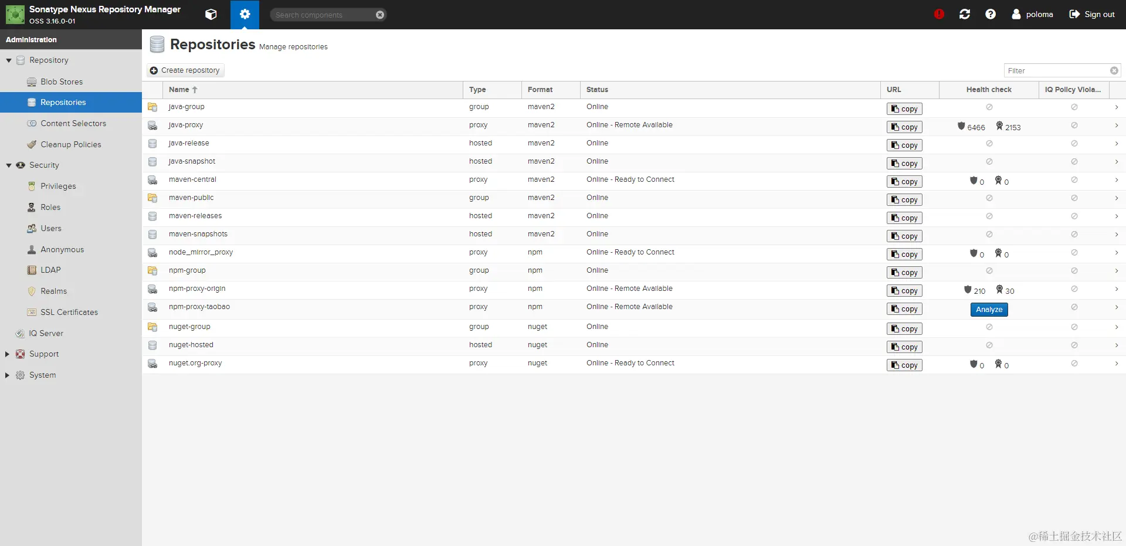The image size is (1126, 546).
Task: Open the Administration gear icon
Action: pos(245,14)
